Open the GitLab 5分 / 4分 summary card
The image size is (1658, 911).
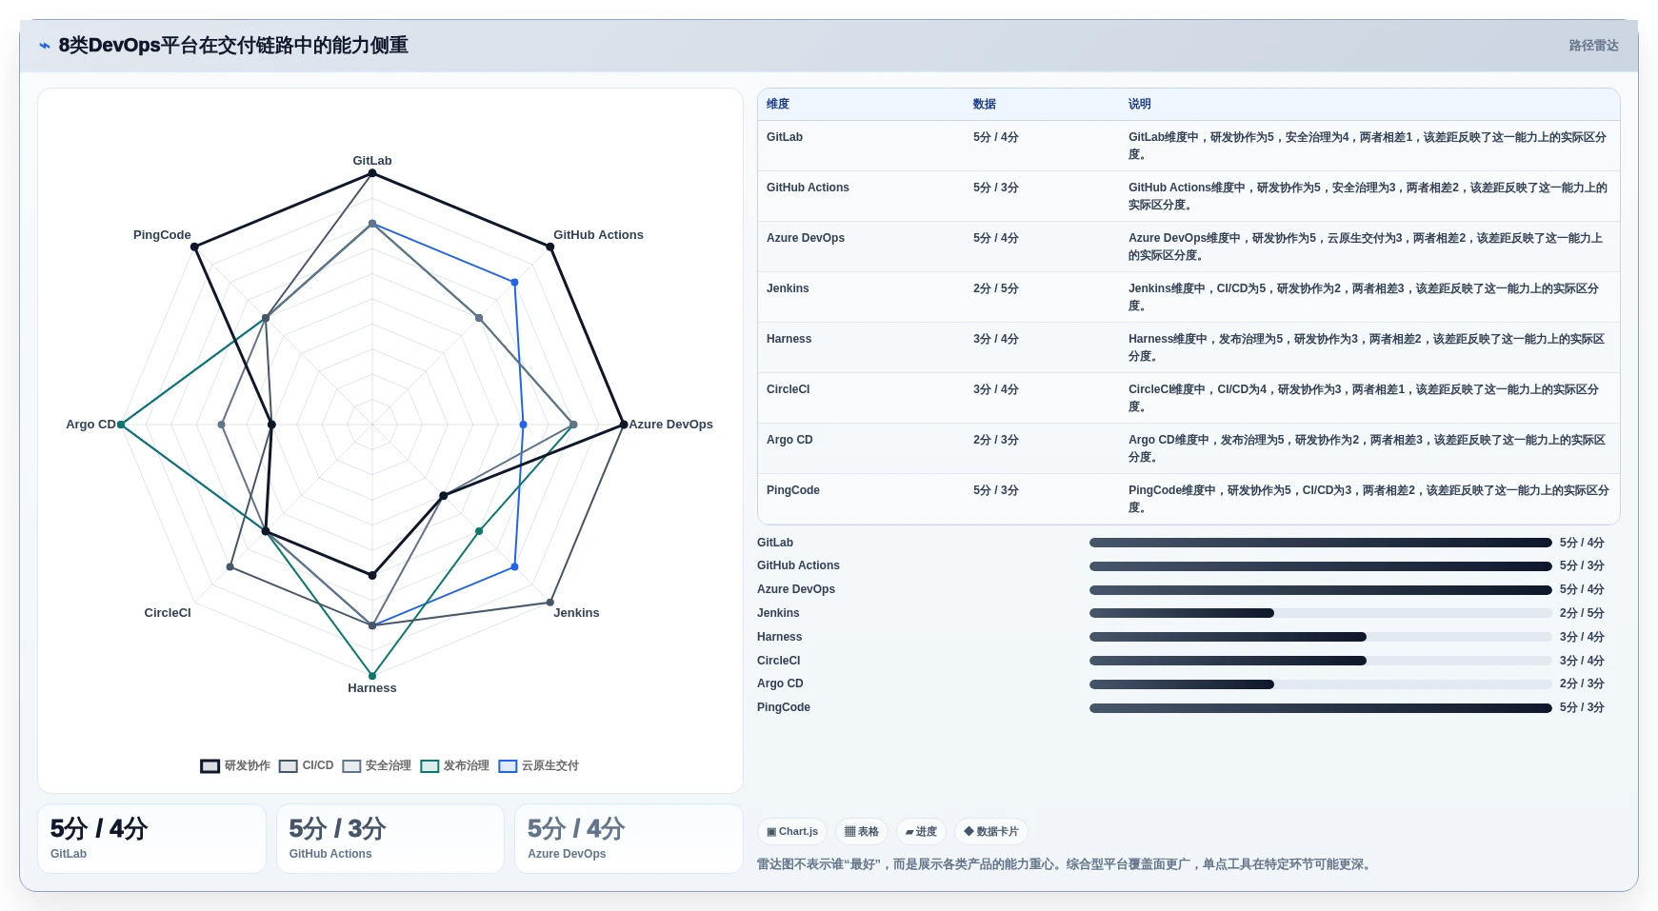point(151,839)
